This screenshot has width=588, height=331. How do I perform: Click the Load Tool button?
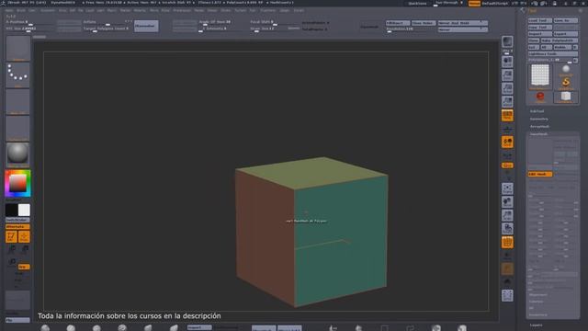point(539,20)
